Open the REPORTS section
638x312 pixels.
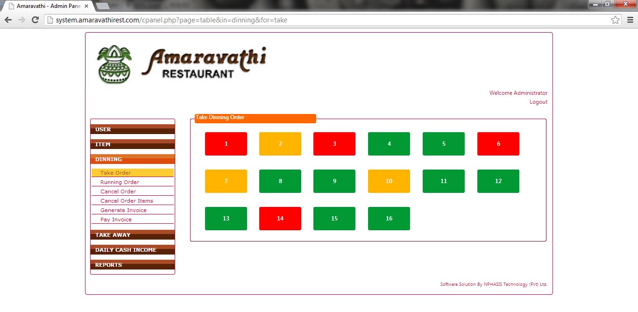133,265
